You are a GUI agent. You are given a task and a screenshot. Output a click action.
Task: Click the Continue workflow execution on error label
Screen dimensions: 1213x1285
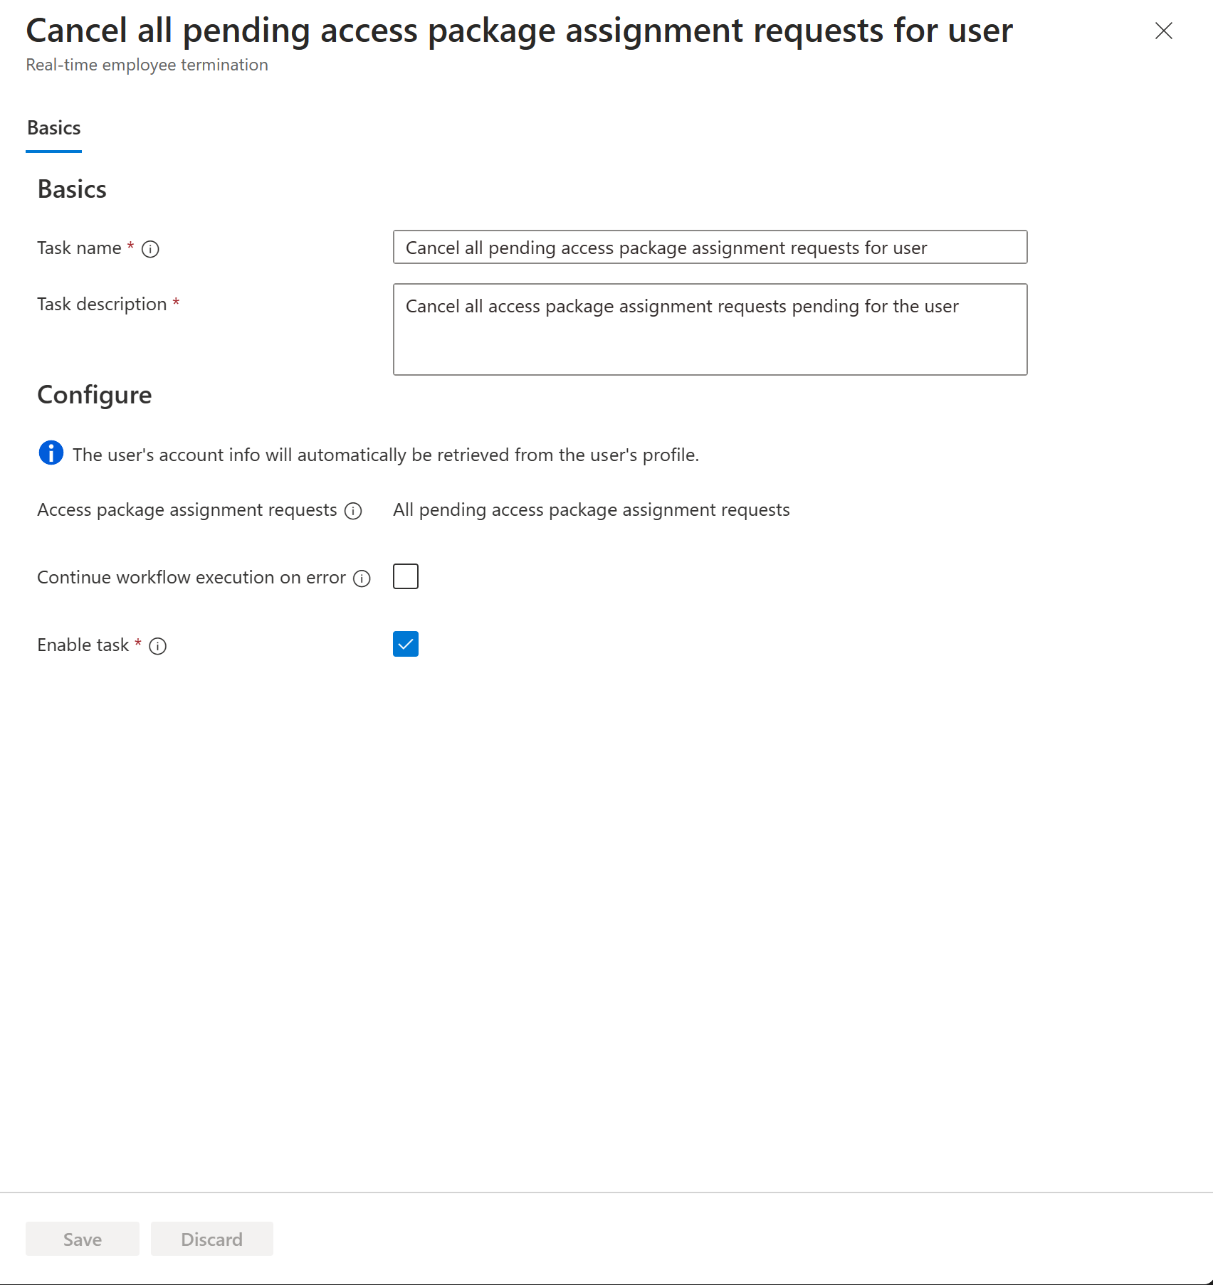coord(191,577)
